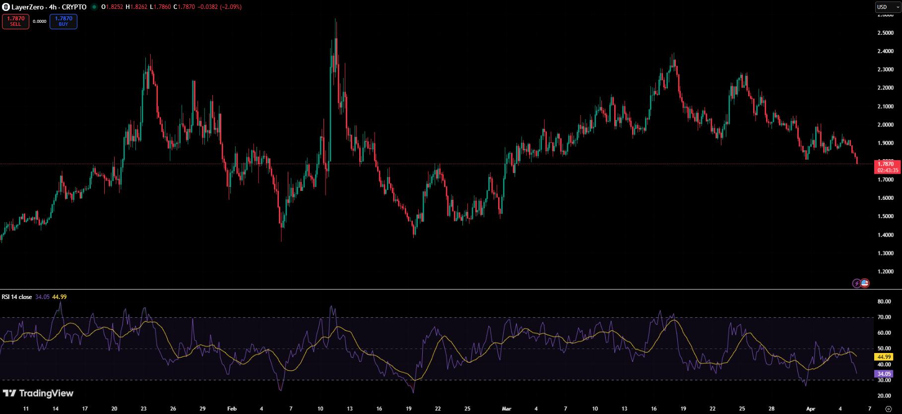Click the LayerZero symbol logo icon
The width and height of the screenshot is (902, 414).
click(6, 7)
